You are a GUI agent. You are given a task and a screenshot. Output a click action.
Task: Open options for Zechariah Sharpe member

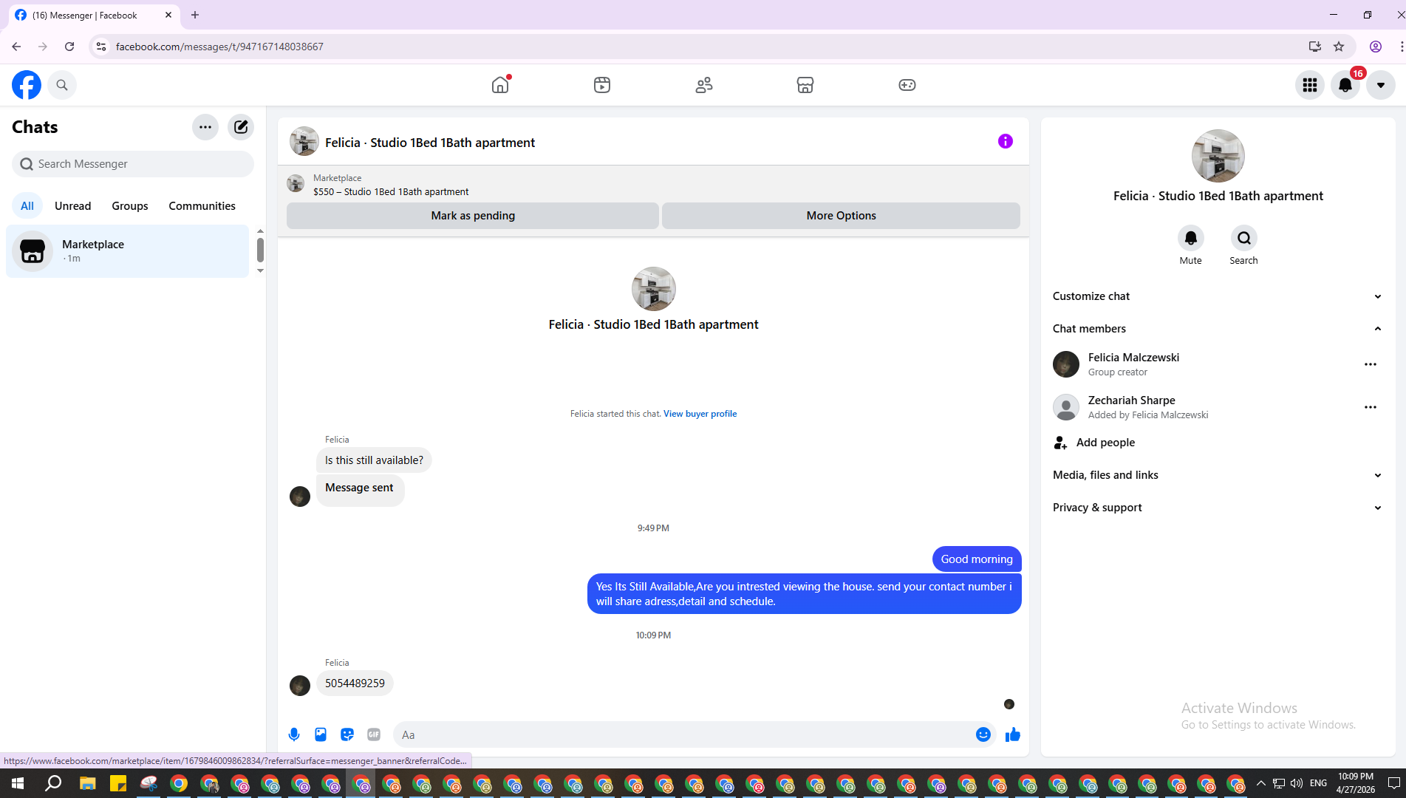(x=1371, y=407)
